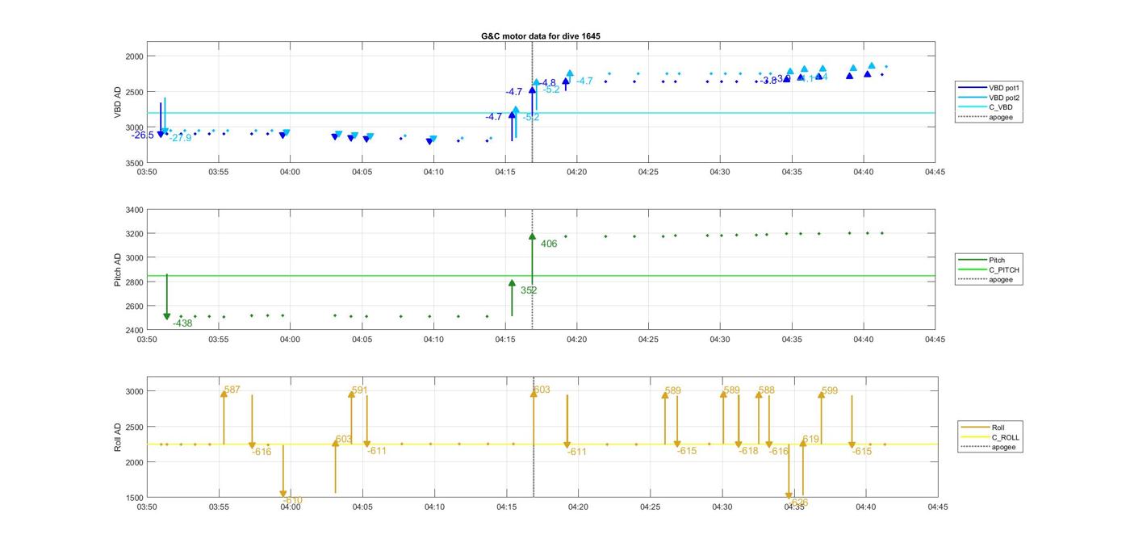Click the green Pitch arrowhead beside the -438 label

(x=167, y=317)
